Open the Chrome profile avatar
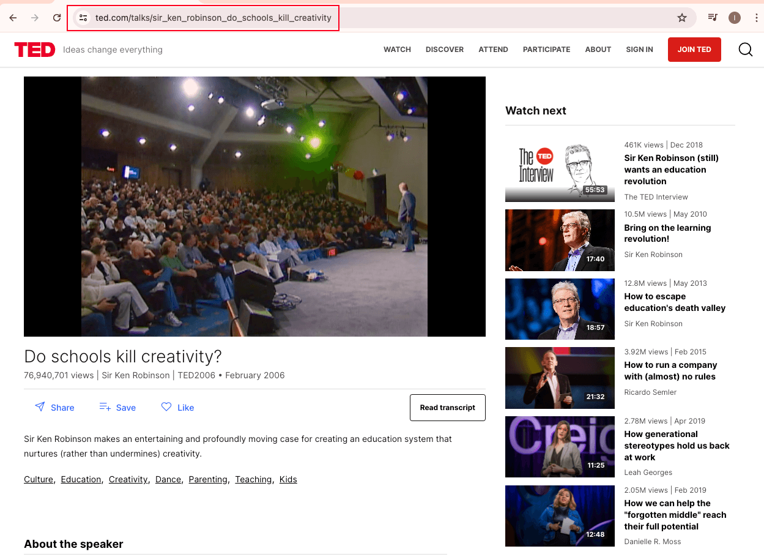 735,18
